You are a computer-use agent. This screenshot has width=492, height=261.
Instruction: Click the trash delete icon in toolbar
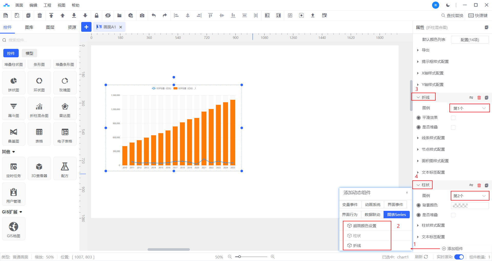coord(40,16)
